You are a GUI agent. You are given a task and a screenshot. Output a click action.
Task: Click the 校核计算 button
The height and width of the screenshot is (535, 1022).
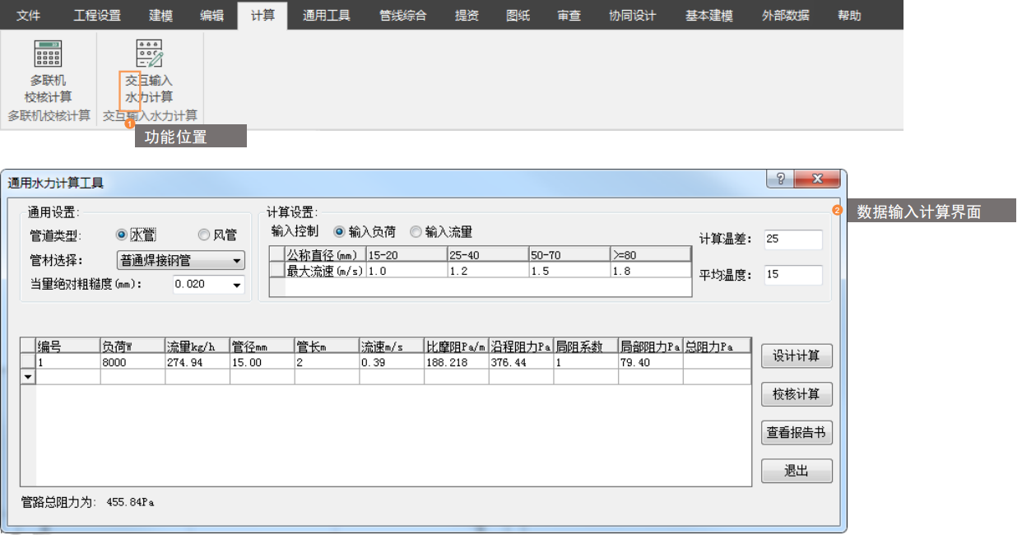(x=796, y=394)
